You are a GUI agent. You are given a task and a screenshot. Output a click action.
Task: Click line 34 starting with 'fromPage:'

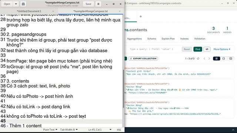pyautogui.click(x=59, y=61)
